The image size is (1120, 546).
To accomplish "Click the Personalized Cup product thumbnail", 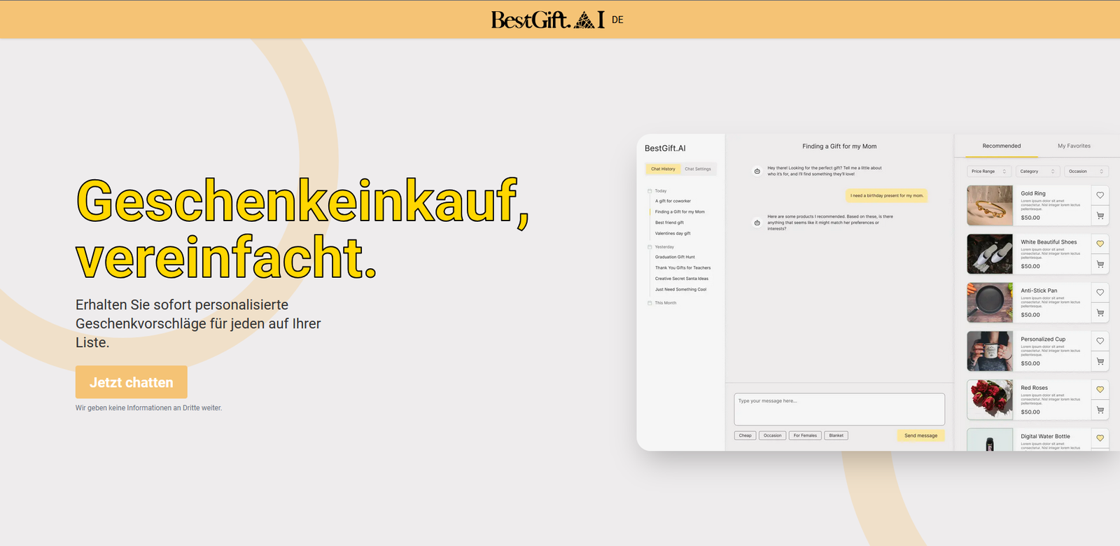I will (990, 351).
